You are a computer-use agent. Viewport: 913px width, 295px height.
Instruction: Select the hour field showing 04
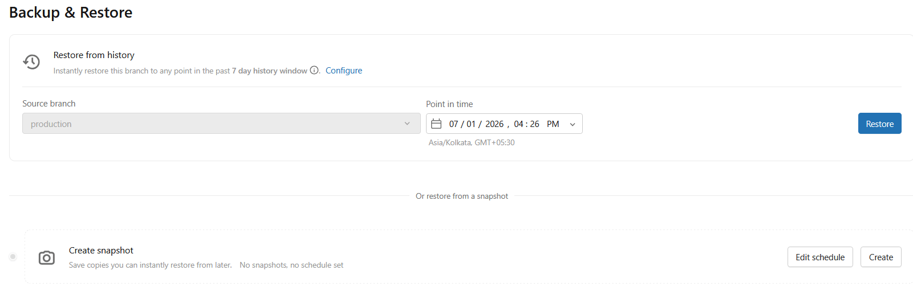pyautogui.click(x=518, y=124)
